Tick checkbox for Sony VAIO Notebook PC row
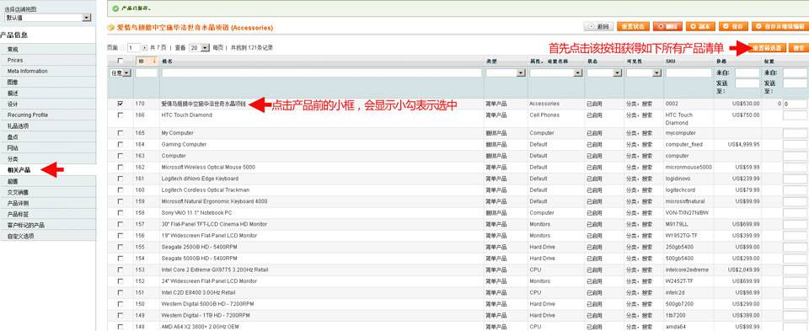 121,212
